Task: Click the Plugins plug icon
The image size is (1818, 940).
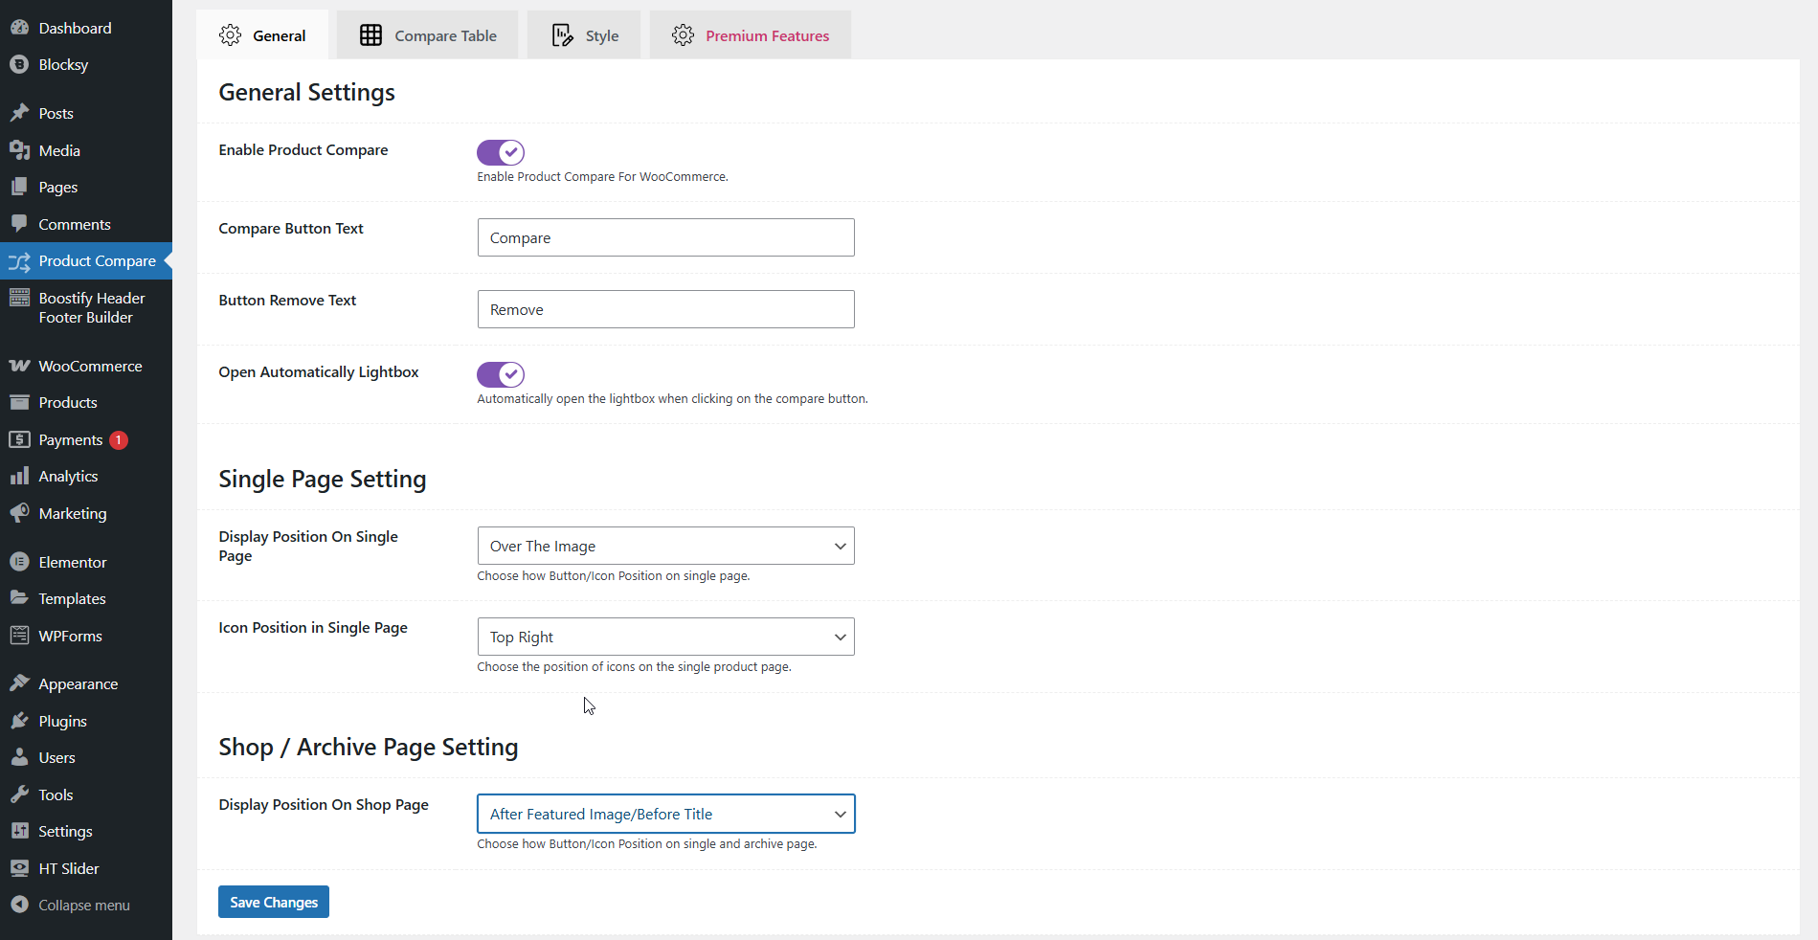Action: [19, 721]
